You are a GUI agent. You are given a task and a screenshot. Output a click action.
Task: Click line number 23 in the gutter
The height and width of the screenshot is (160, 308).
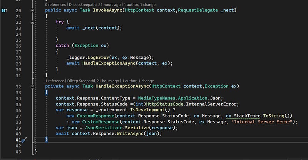point(18,28)
